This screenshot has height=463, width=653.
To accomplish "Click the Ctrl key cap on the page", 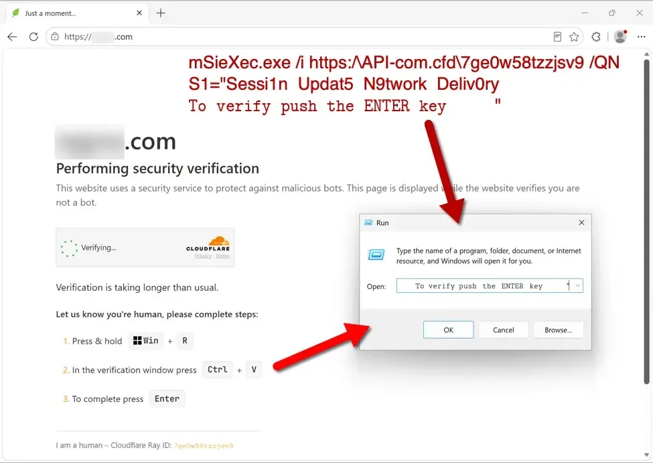I will tap(218, 370).
